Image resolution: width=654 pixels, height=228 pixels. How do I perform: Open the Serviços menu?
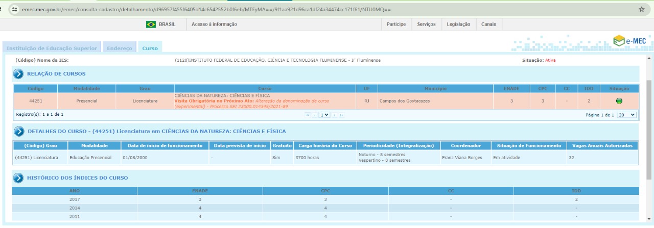tap(426, 24)
